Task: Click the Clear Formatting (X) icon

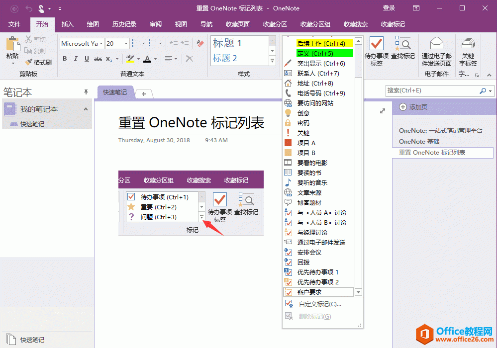Action: pyautogui.click(x=189, y=58)
